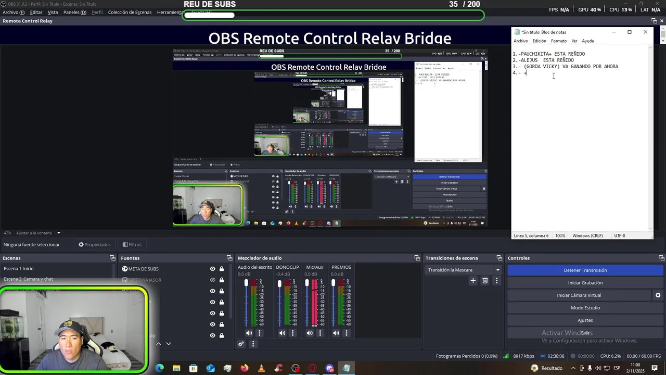Open DONOCLIP channel options menu

point(292,333)
